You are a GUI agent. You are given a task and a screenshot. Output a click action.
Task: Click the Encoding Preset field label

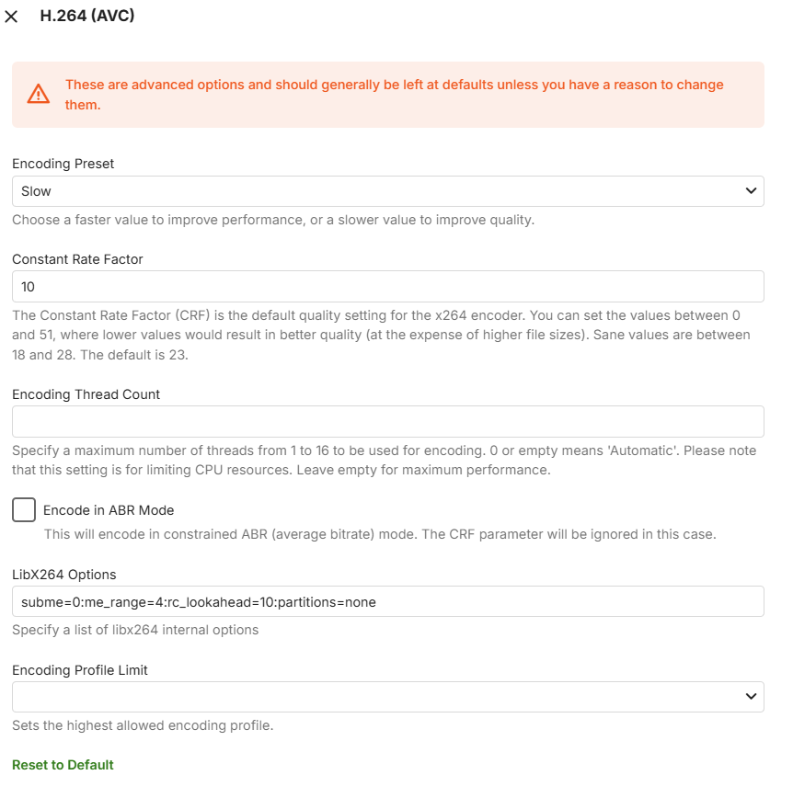pos(63,164)
